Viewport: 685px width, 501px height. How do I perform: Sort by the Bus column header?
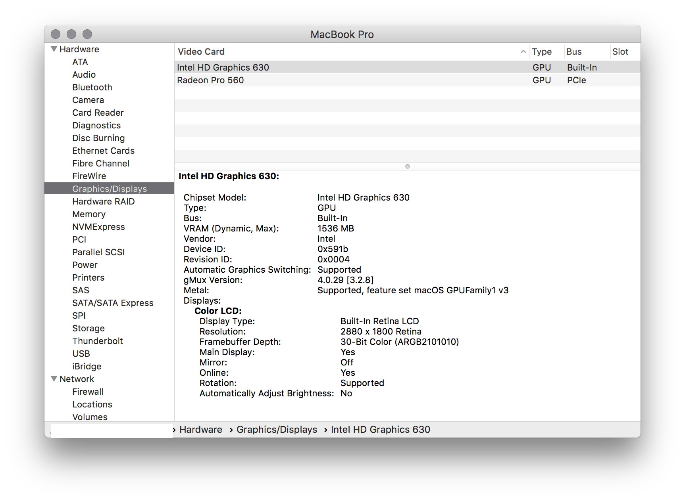574,52
